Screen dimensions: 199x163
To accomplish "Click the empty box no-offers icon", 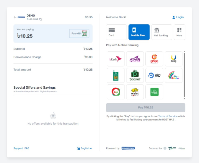I will 53,116.
